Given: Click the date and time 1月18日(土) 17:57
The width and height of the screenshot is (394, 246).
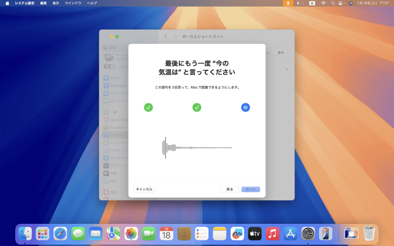Looking at the screenshot, I should click(373, 3).
